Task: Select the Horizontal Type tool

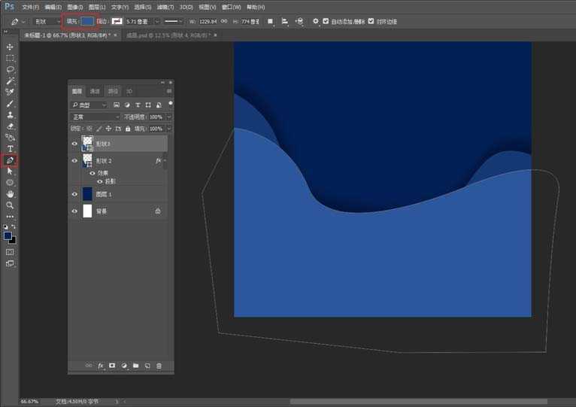Action: (x=10, y=148)
